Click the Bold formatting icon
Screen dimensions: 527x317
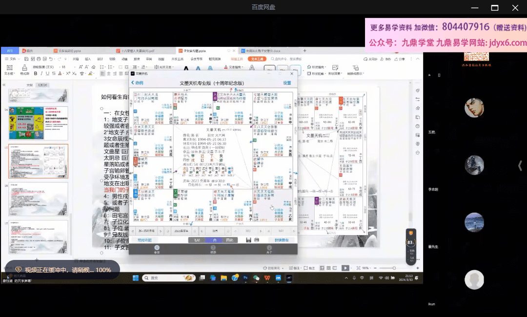(x=36, y=74)
